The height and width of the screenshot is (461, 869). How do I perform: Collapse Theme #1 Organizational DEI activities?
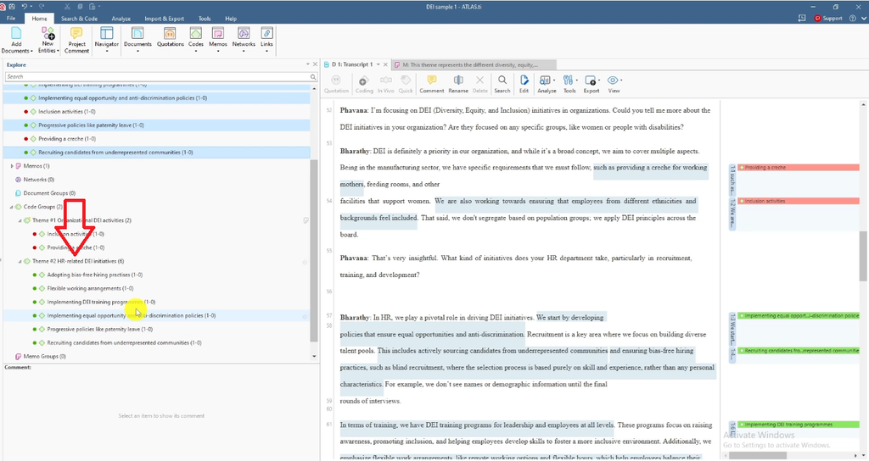20,220
